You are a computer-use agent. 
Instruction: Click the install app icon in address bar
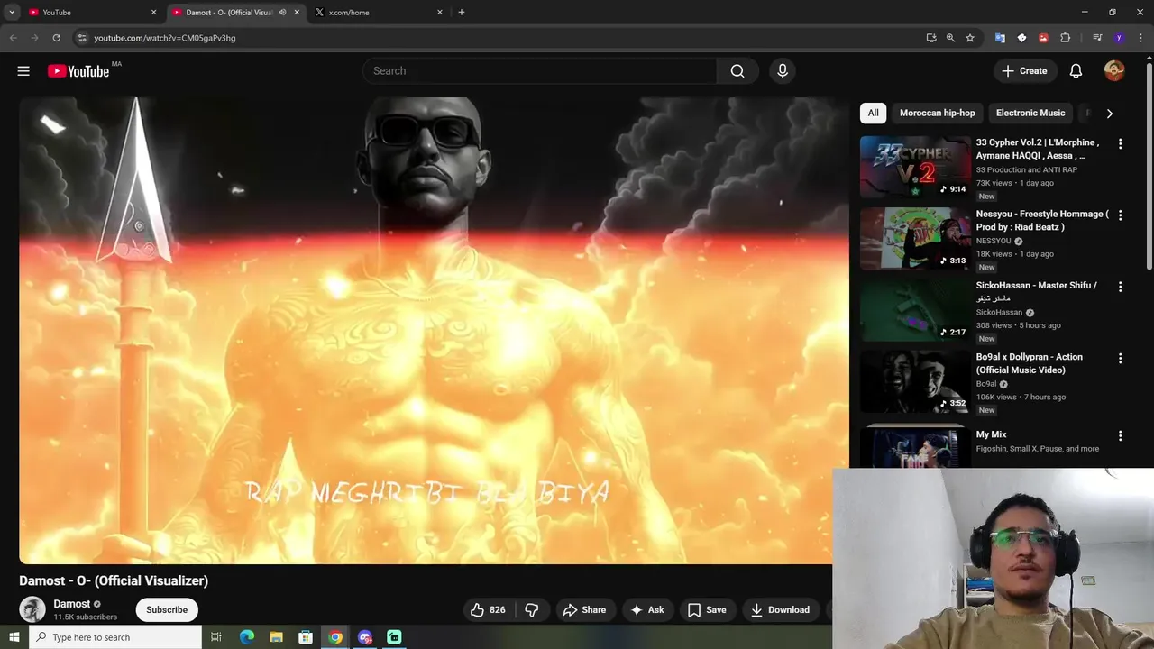point(931,38)
